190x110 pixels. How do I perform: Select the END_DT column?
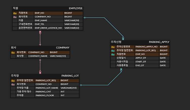coord(140,66)
